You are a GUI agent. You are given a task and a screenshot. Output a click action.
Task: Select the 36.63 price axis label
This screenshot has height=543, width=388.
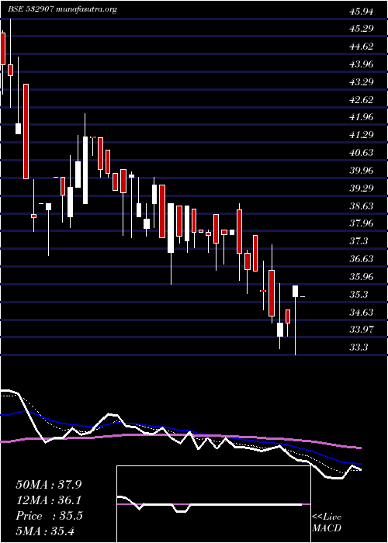point(362,258)
